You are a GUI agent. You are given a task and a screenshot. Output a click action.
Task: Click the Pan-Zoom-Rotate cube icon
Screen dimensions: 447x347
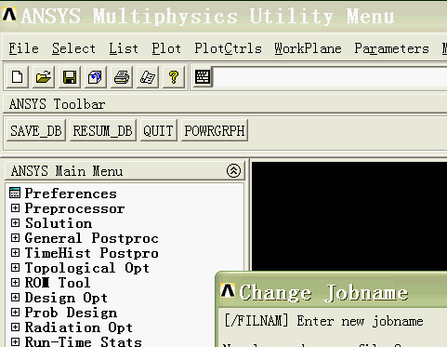[95, 77]
